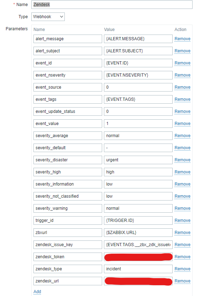This screenshot has width=210, height=296.
Task: Open the Type dropdown showing Webhook
Action: point(48,17)
